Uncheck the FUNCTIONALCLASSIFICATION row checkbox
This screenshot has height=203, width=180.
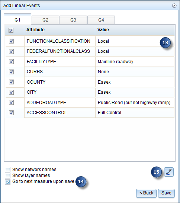point(11,41)
